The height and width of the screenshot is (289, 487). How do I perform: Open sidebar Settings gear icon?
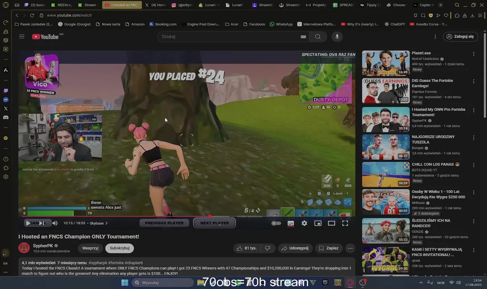tap(6, 177)
